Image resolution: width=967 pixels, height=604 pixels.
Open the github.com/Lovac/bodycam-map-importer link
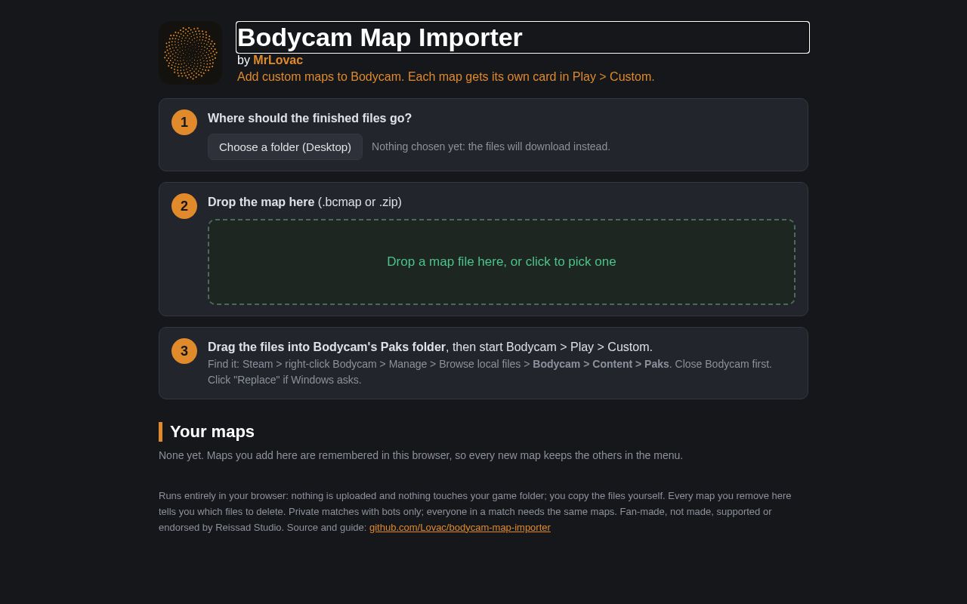[459, 527]
